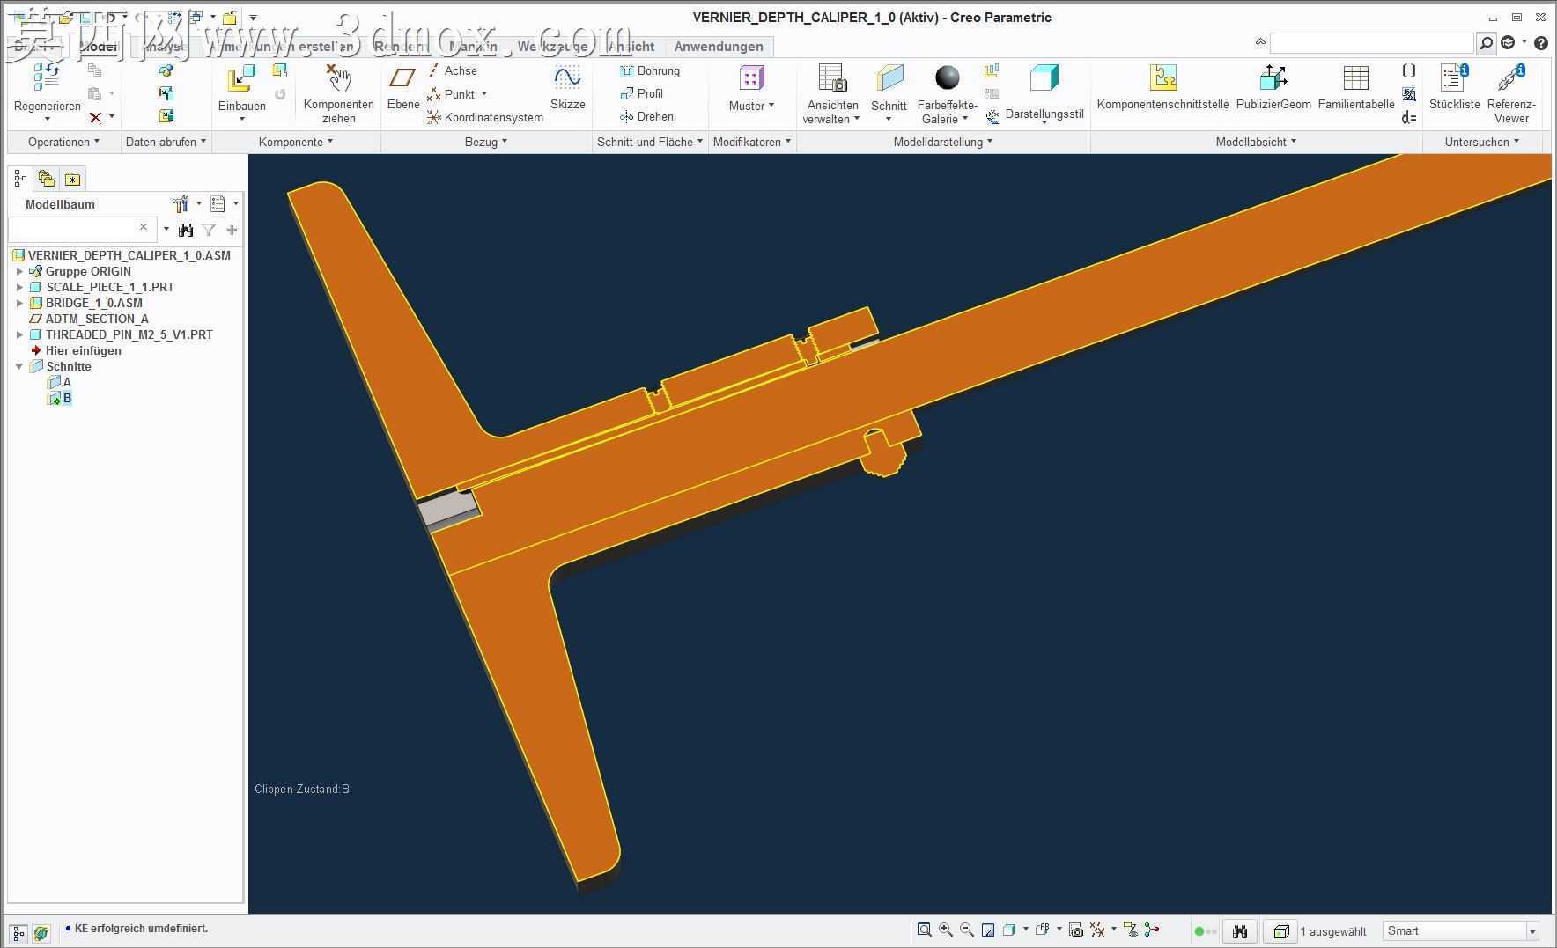The image size is (1557, 948).
Task: Expand Gruppe ORIGIN tree node
Action: (x=19, y=271)
